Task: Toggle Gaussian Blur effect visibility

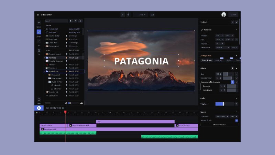Action: [236, 78]
